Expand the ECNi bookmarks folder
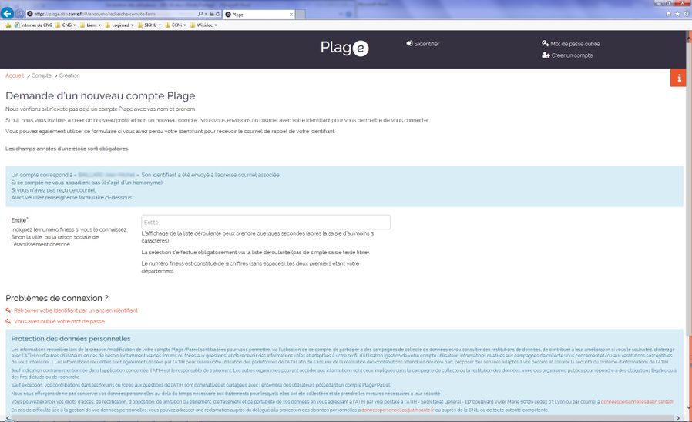 pyautogui.click(x=176, y=25)
